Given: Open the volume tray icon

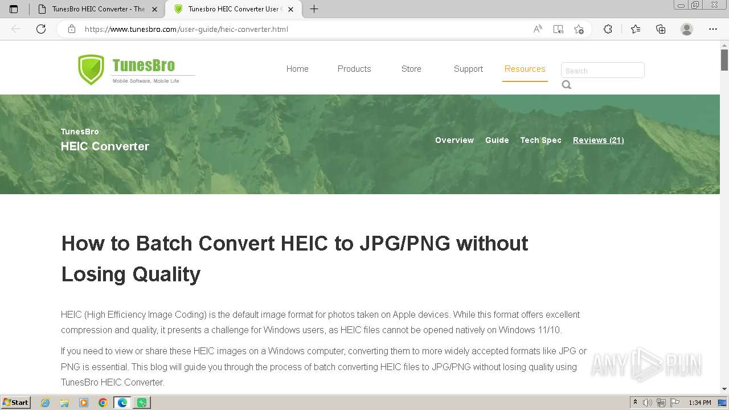Looking at the screenshot, I should (648, 403).
